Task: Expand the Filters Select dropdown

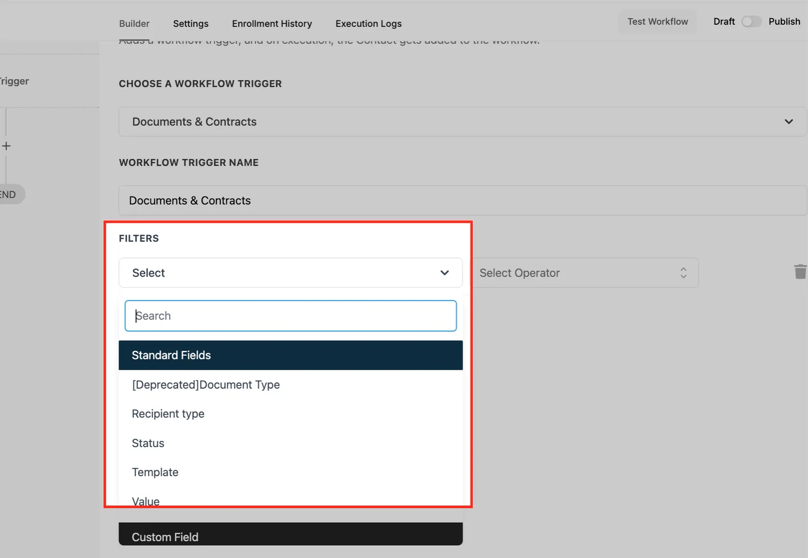Action: (290, 273)
